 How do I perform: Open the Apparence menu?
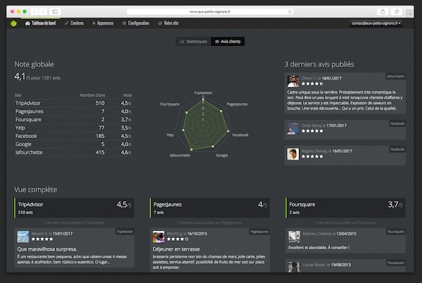click(103, 23)
